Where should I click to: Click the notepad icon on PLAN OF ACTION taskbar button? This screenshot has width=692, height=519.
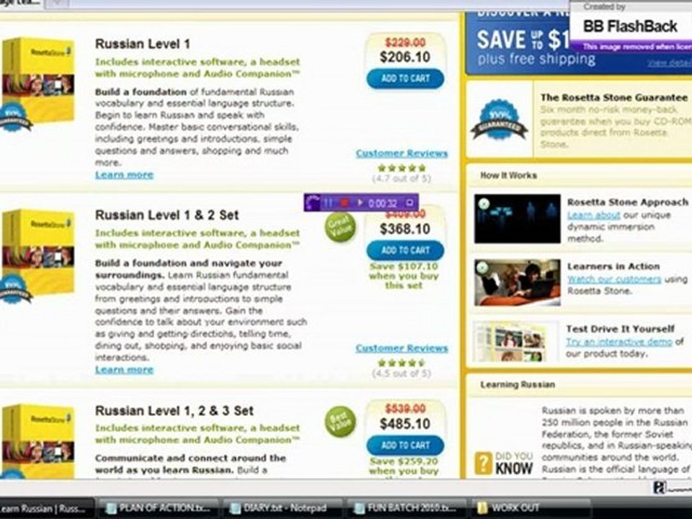point(111,508)
